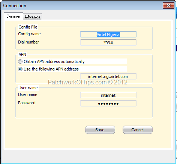The image size is (177, 165).
Task: Close the Connection window
Action: 168,6
